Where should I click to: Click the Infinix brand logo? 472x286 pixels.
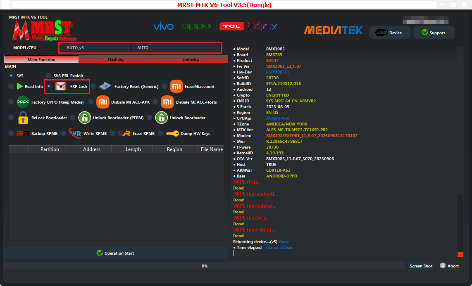click(262, 26)
